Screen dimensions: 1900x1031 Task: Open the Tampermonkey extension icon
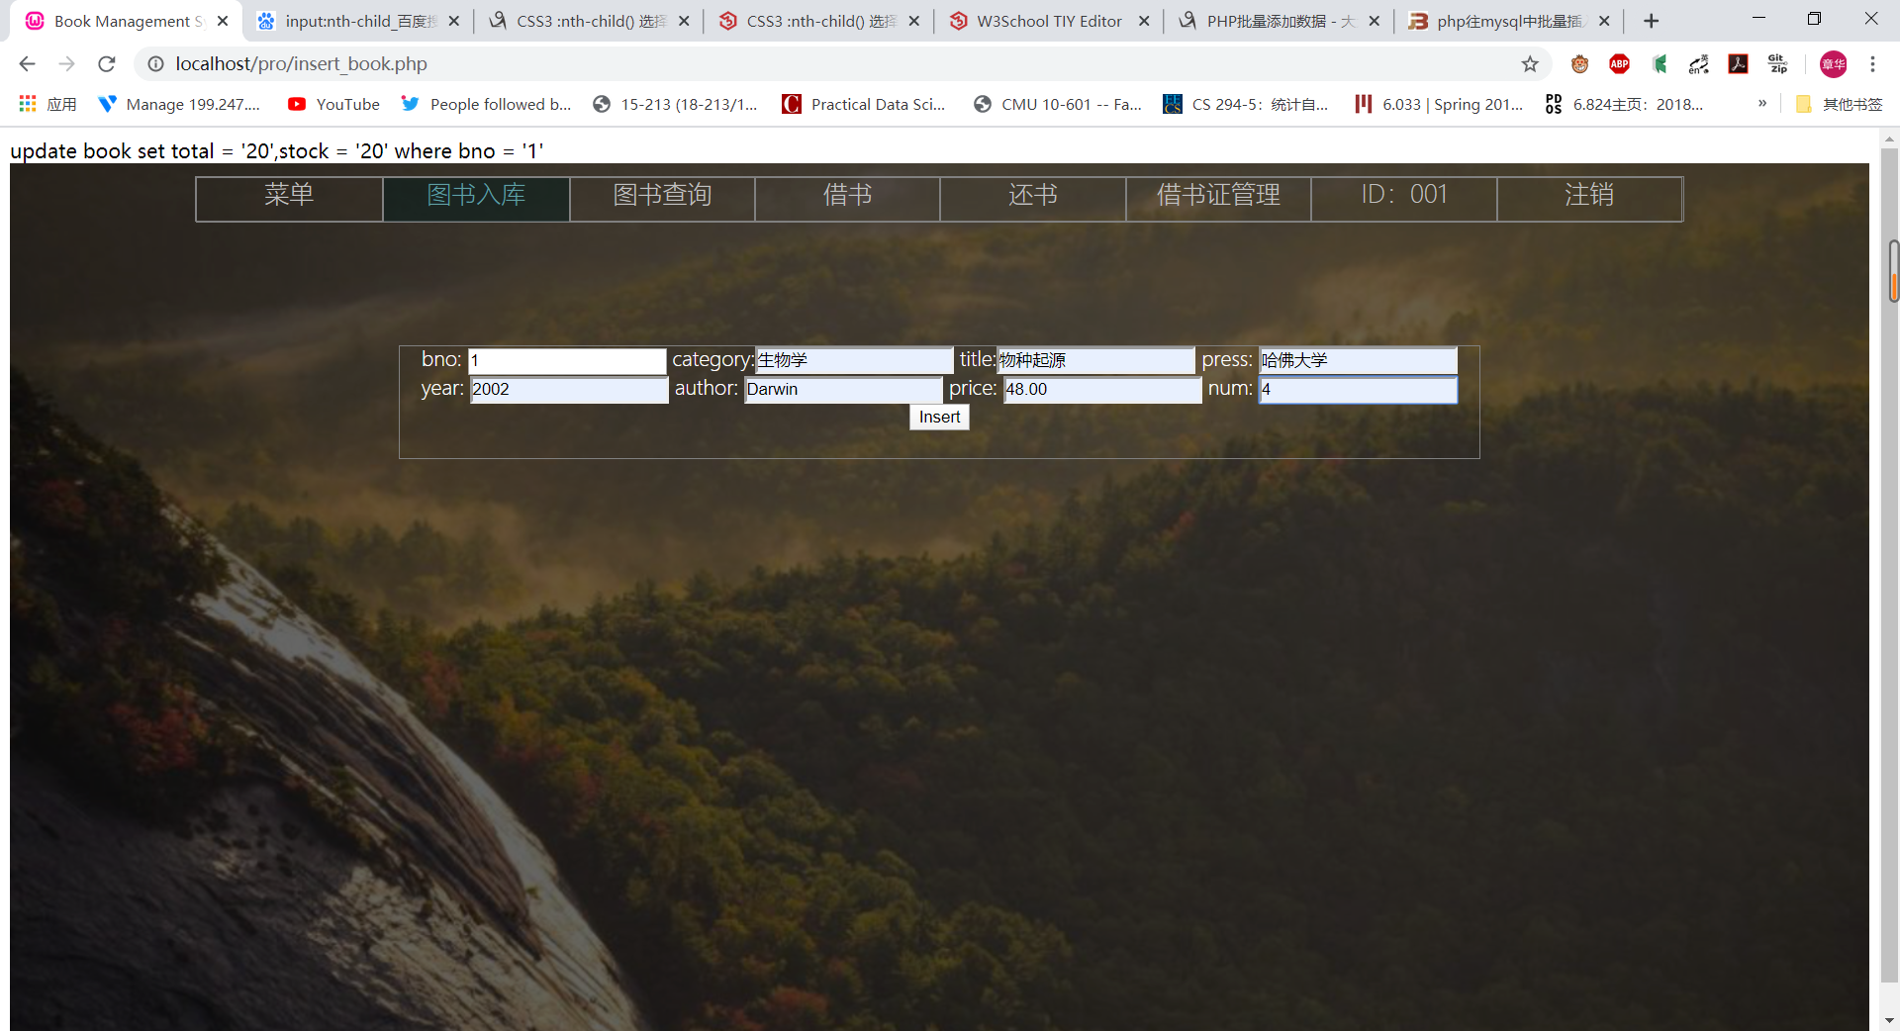[x=1579, y=64]
